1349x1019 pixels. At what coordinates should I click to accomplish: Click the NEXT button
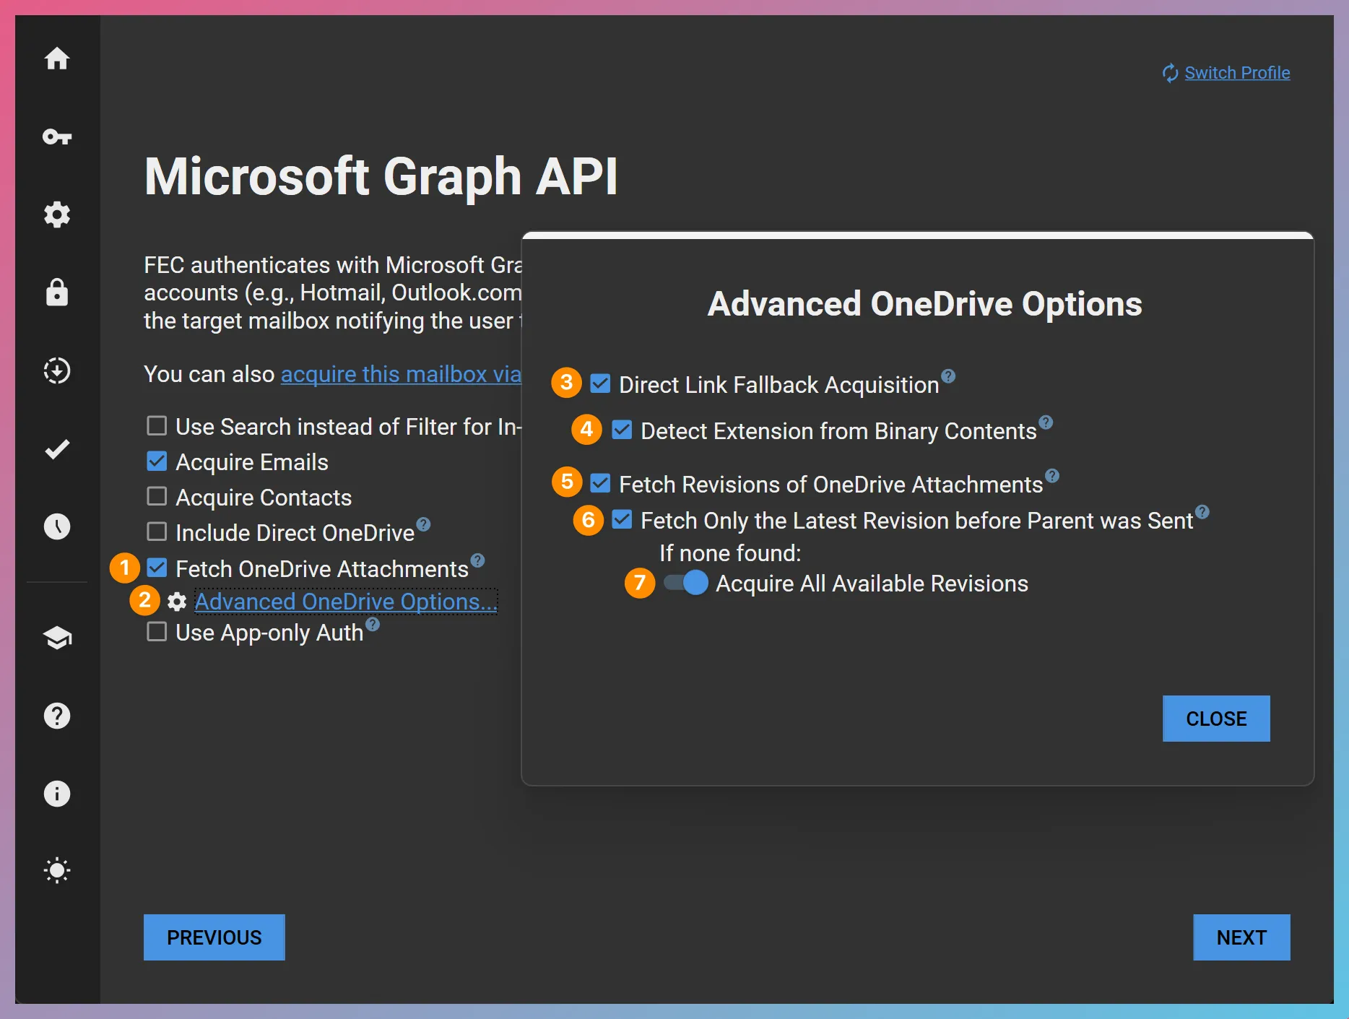1241,937
